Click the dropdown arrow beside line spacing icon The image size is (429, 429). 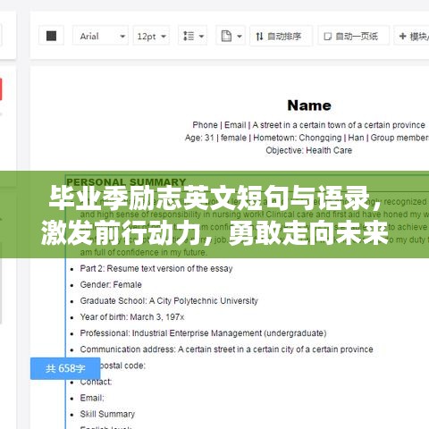[201, 37]
